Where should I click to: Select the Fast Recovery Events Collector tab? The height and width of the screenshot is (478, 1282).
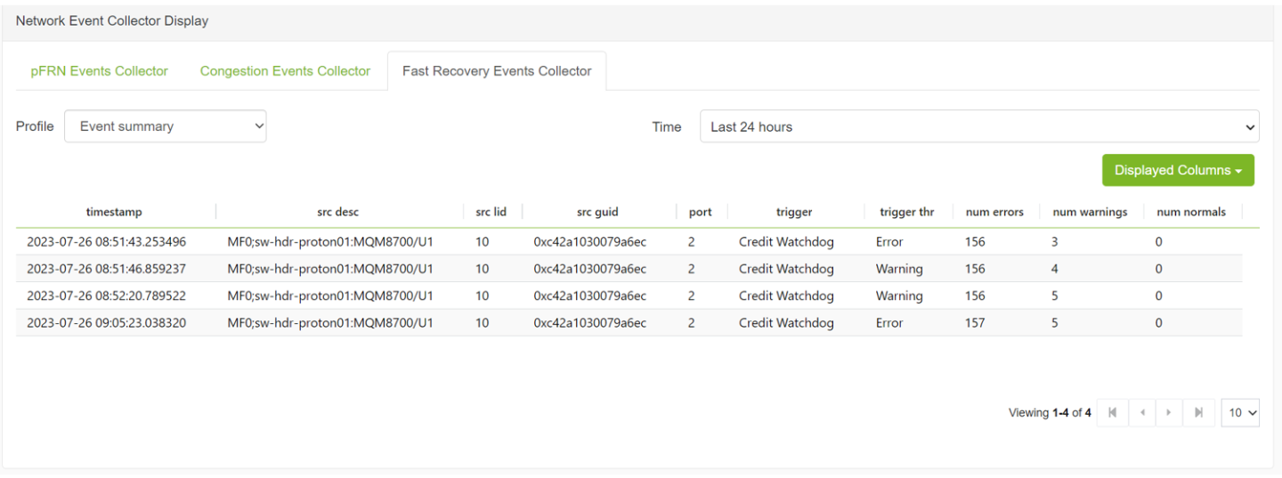point(497,71)
